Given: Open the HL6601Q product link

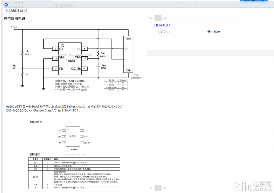Looking at the screenshot, I should 162,25.
